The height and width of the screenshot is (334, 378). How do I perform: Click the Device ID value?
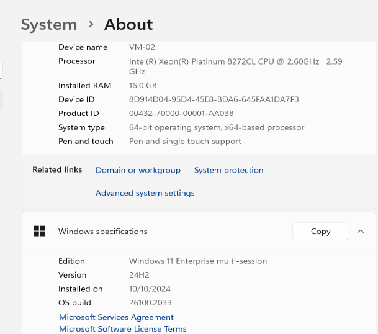click(214, 99)
